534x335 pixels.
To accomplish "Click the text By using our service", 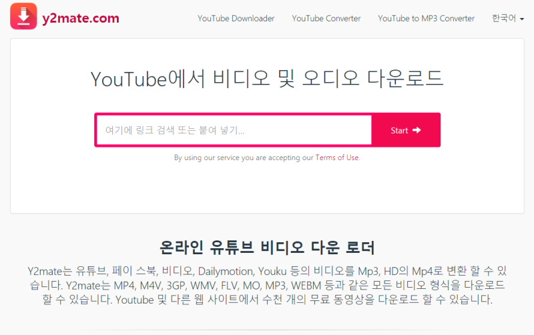I will tap(207, 157).
